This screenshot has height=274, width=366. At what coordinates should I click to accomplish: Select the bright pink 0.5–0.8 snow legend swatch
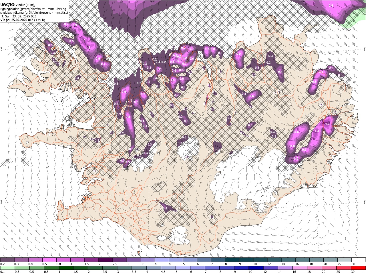pyautogui.click(x=49, y=260)
